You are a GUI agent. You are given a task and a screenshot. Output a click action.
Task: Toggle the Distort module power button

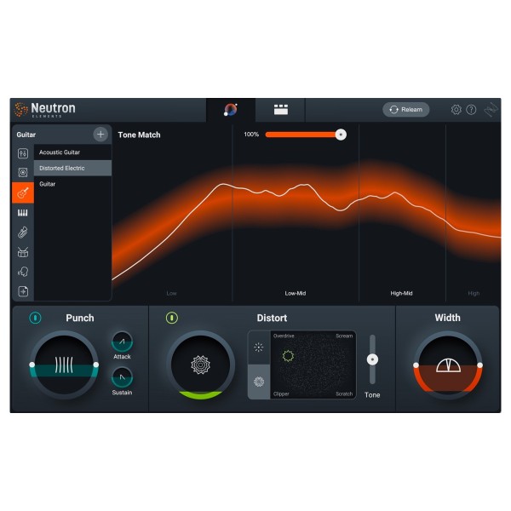(172, 318)
